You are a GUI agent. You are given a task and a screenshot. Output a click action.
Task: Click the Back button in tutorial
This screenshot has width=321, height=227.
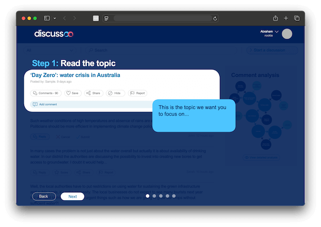click(x=43, y=197)
